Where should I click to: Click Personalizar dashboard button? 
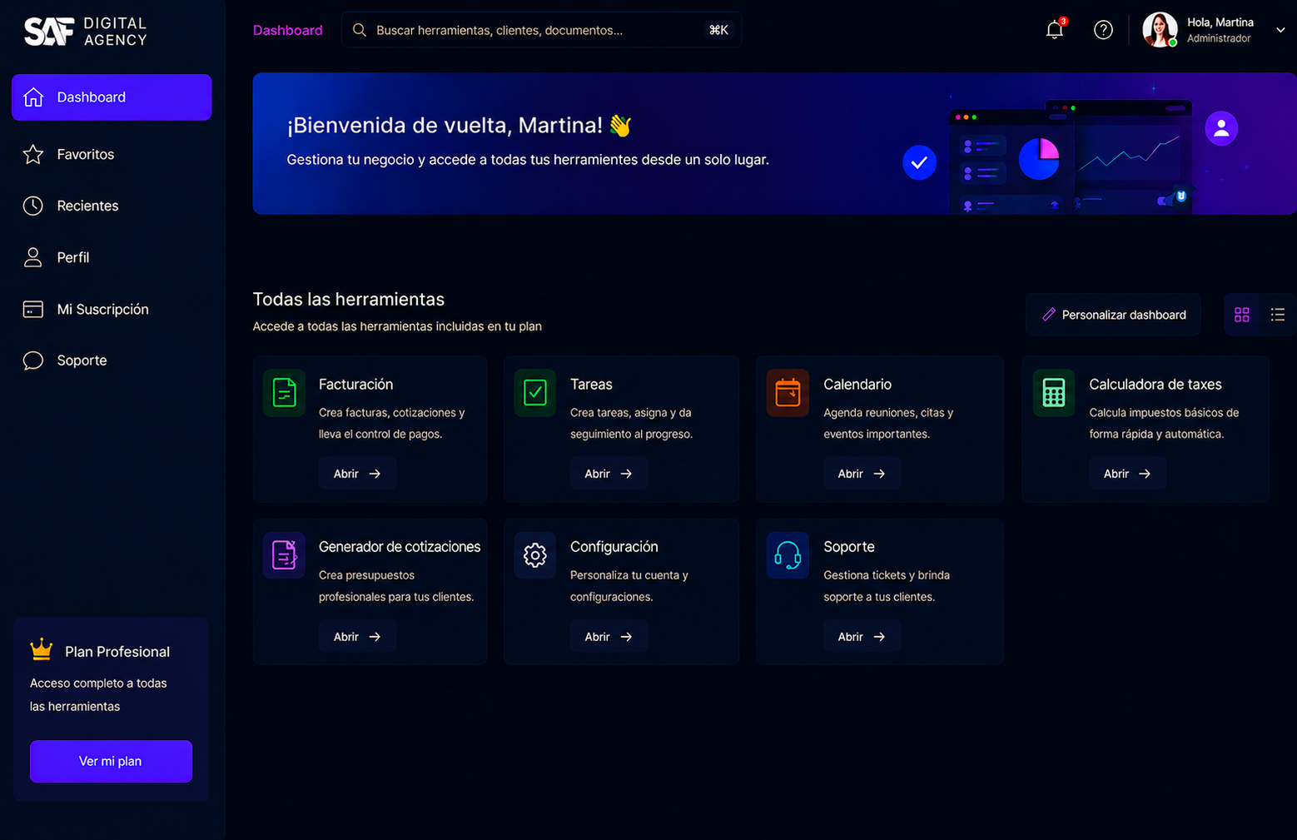(1113, 315)
